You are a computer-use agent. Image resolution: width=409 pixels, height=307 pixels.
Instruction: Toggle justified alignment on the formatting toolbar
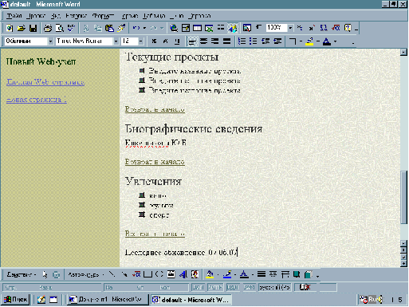pos(226,41)
